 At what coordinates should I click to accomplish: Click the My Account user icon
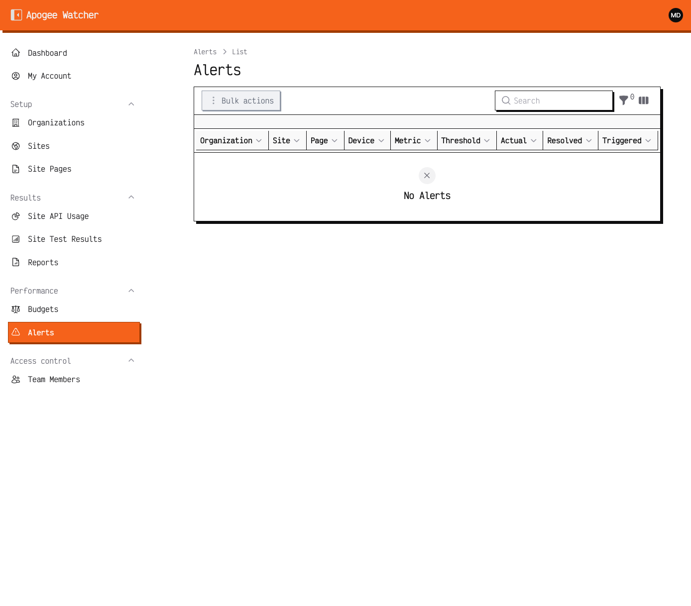click(x=16, y=76)
